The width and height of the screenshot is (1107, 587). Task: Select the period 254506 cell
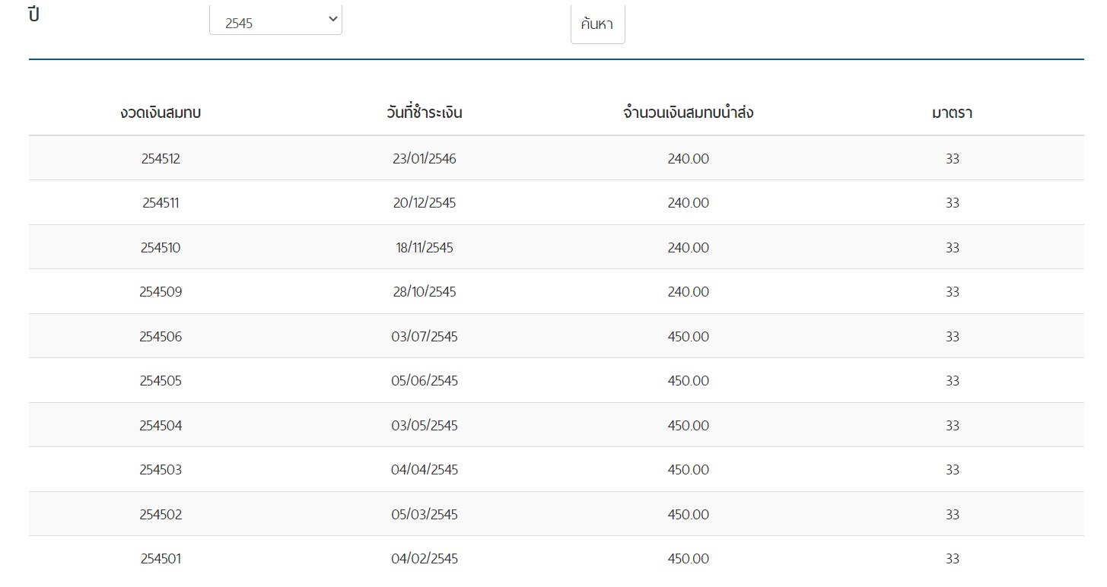point(161,337)
